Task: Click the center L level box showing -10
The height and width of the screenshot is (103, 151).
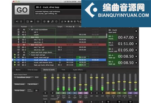Action: (119, 93)
